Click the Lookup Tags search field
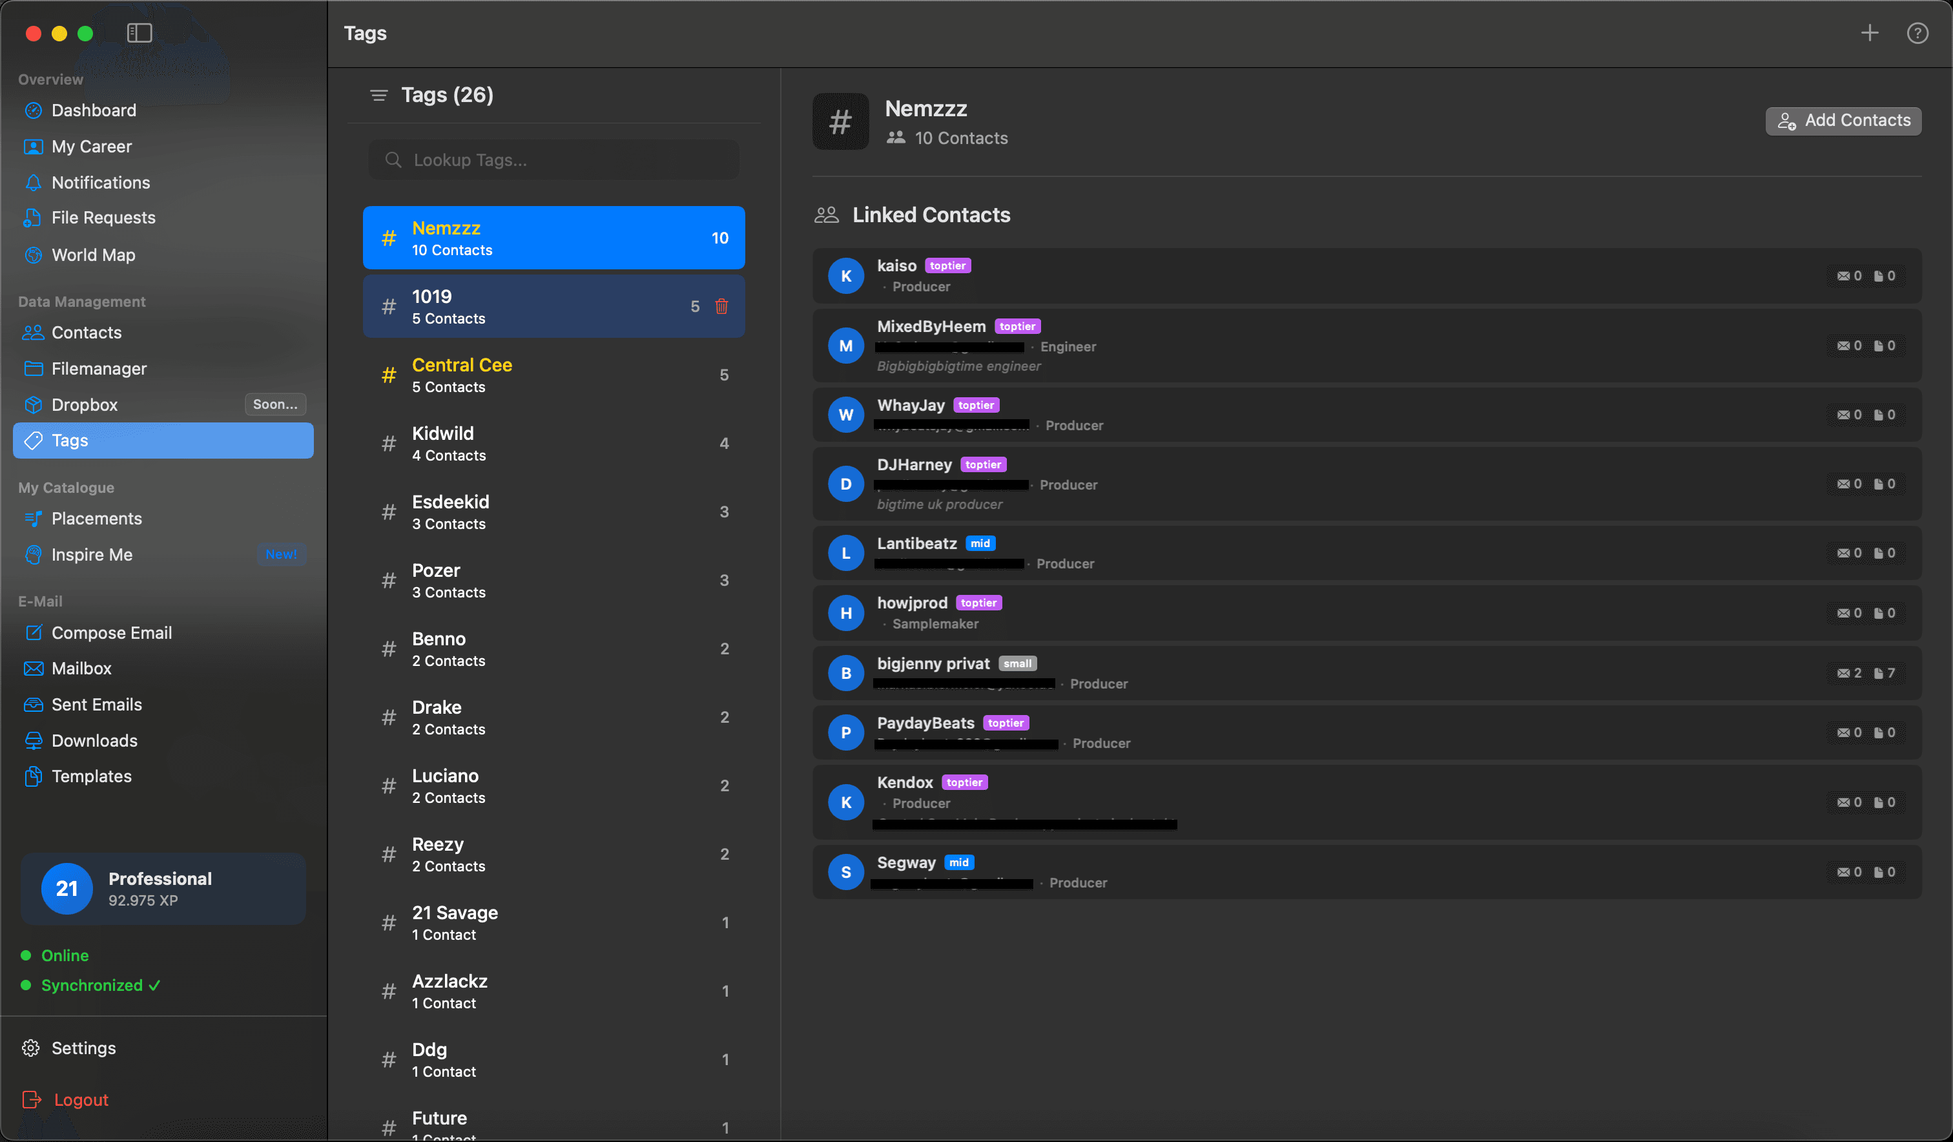 click(553, 160)
